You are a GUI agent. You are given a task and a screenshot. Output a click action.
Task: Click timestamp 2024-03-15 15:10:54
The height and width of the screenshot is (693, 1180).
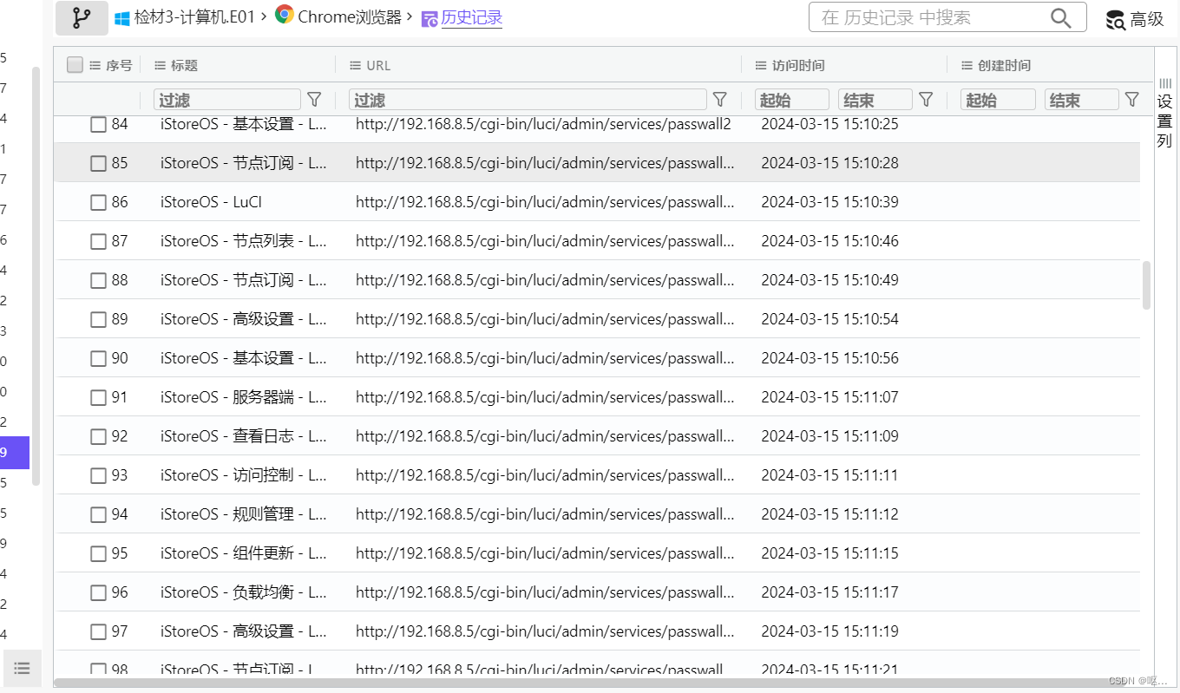829,319
